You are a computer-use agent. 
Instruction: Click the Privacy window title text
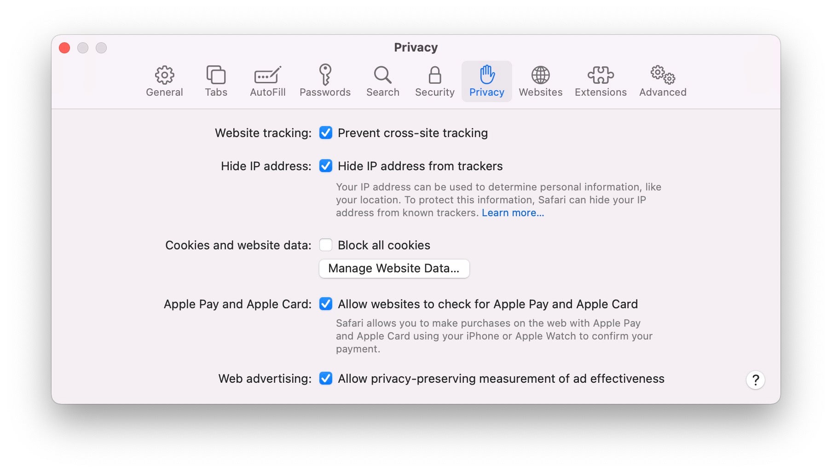point(416,47)
